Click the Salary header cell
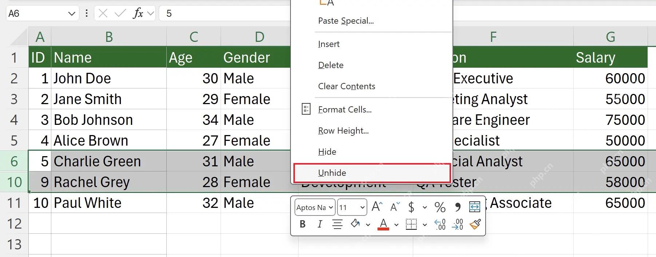The image size is (656, 257). tap(610, 58)
